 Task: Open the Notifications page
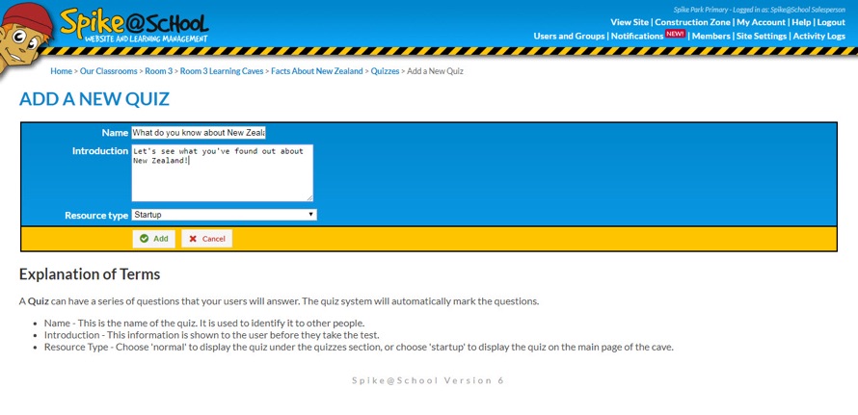(x=637, y=36)
